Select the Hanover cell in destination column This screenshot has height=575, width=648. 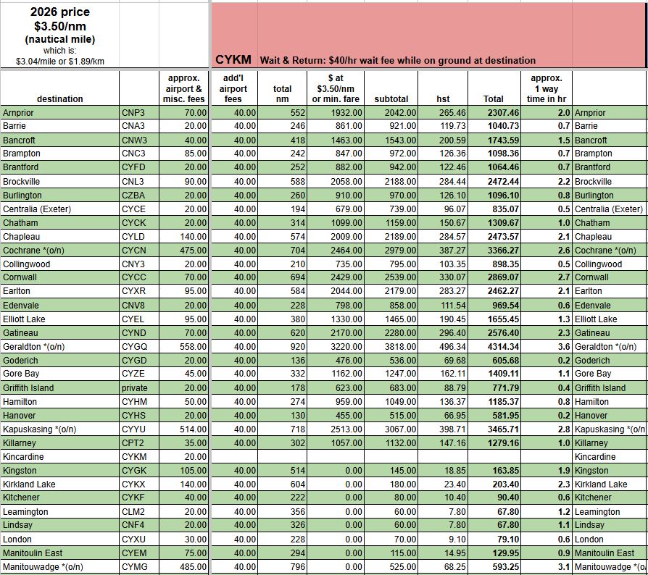(x=59, y=416)
